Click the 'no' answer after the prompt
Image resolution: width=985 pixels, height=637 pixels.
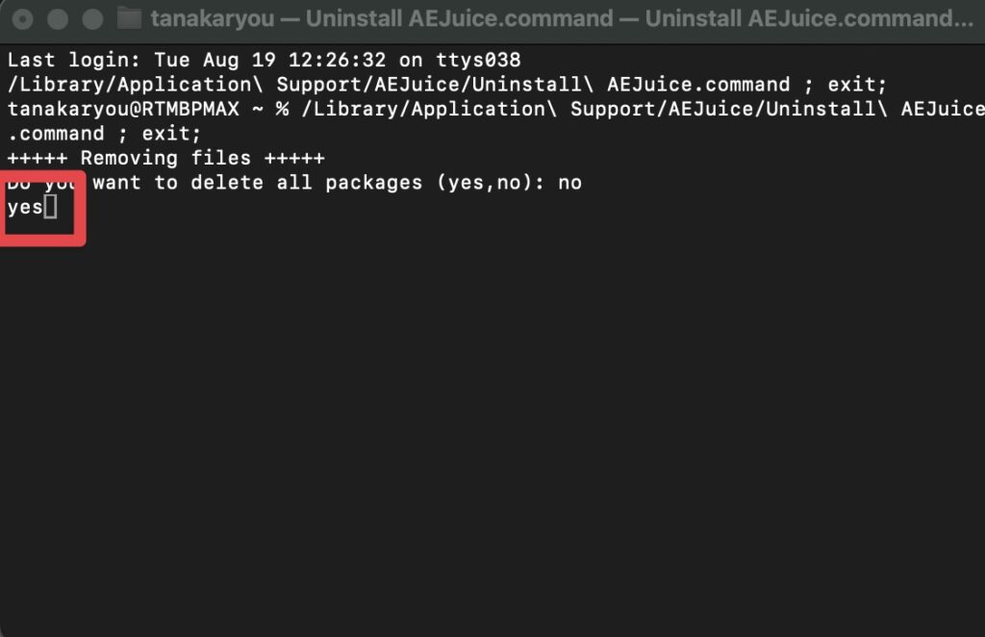[569, 184]
